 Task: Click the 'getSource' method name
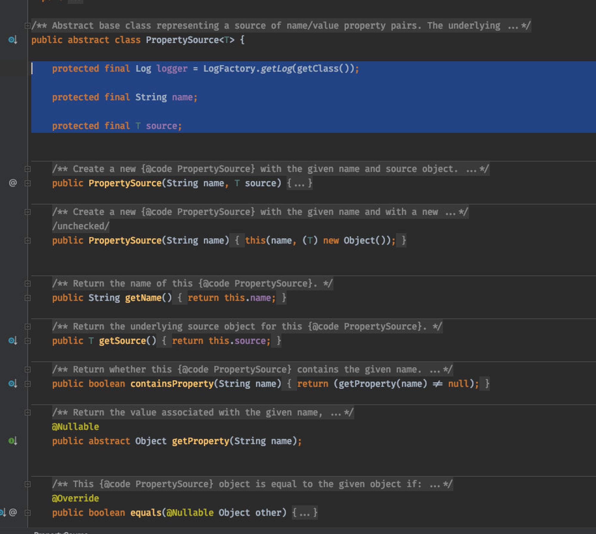[122, 341]
